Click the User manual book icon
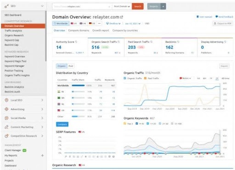Screen dimensions: 235x170 tap(197, 16)
